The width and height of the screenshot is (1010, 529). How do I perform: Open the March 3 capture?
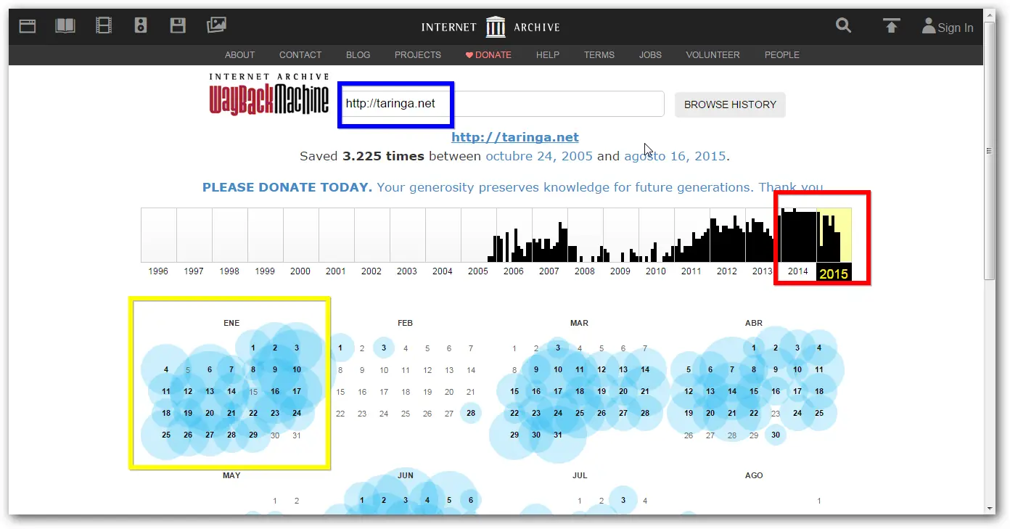tap(558, 348)
